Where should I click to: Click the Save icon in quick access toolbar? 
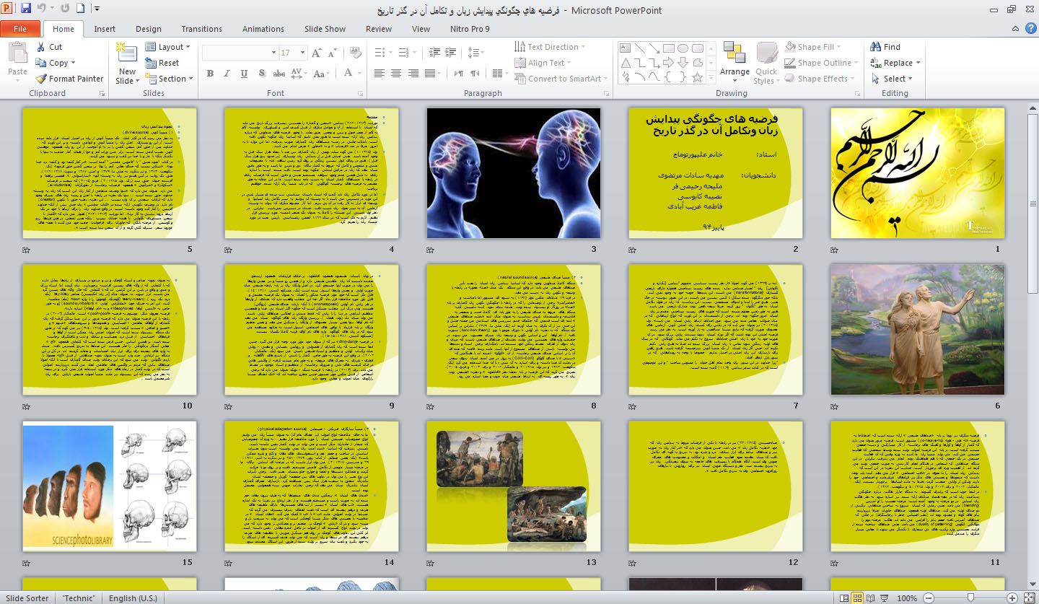(x=27, y=9)
